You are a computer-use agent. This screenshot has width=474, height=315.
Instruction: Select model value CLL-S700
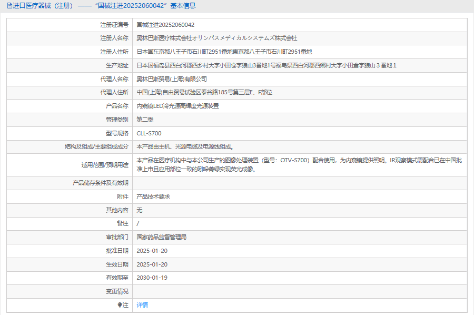[149, 133]
